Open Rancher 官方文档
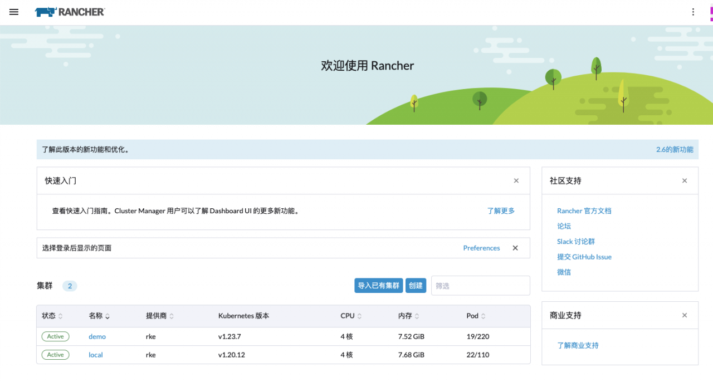713x382 pixels. [584, 210]
